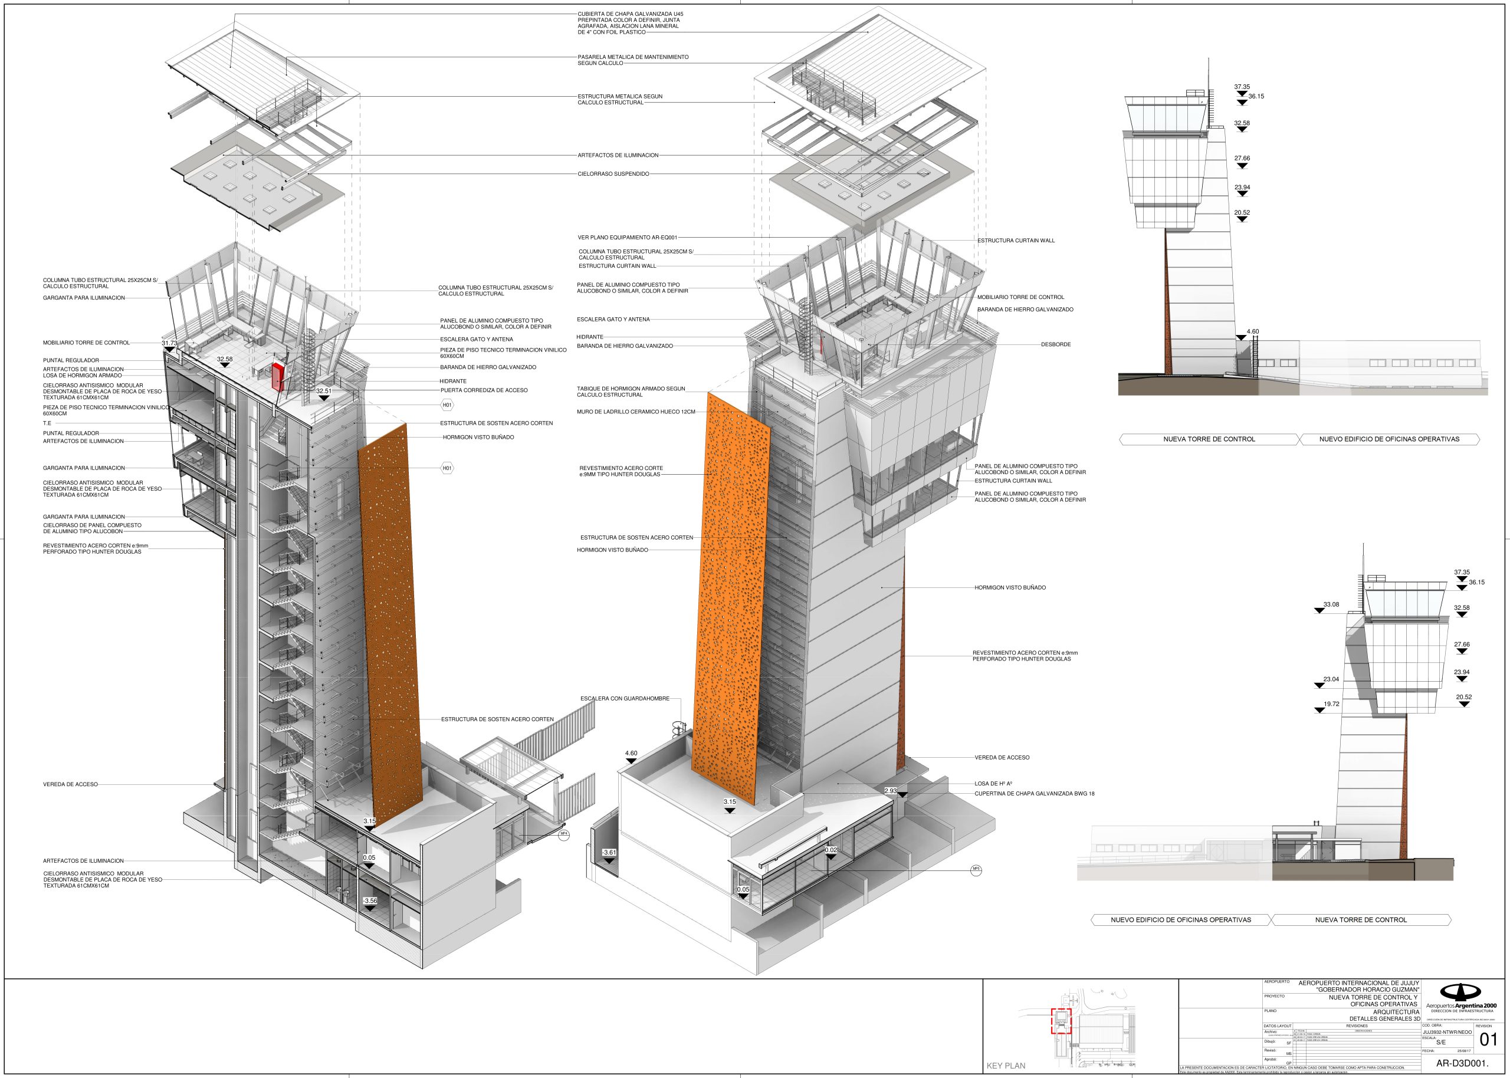Click the PUERTA CORREDIZA DE ACCESO label
Screen dimensions: 1510x1078
(x=483, y=390)
